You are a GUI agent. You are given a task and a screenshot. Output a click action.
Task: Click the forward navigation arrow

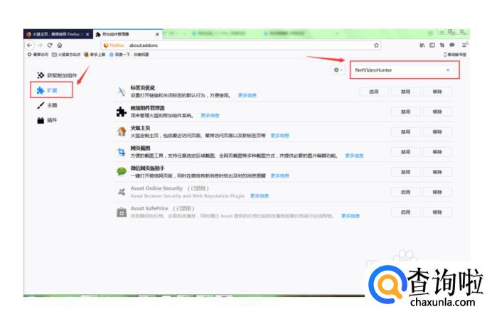[x=40, y=45]
